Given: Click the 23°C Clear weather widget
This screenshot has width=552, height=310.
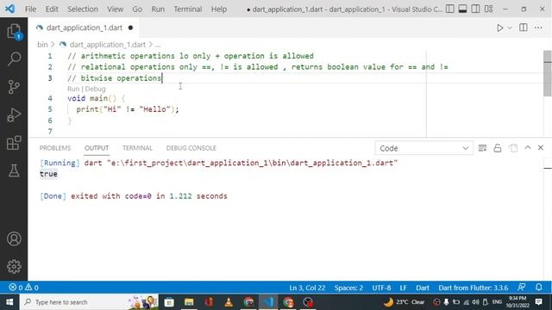Looking at the screenshot, I should pos(405,302).
